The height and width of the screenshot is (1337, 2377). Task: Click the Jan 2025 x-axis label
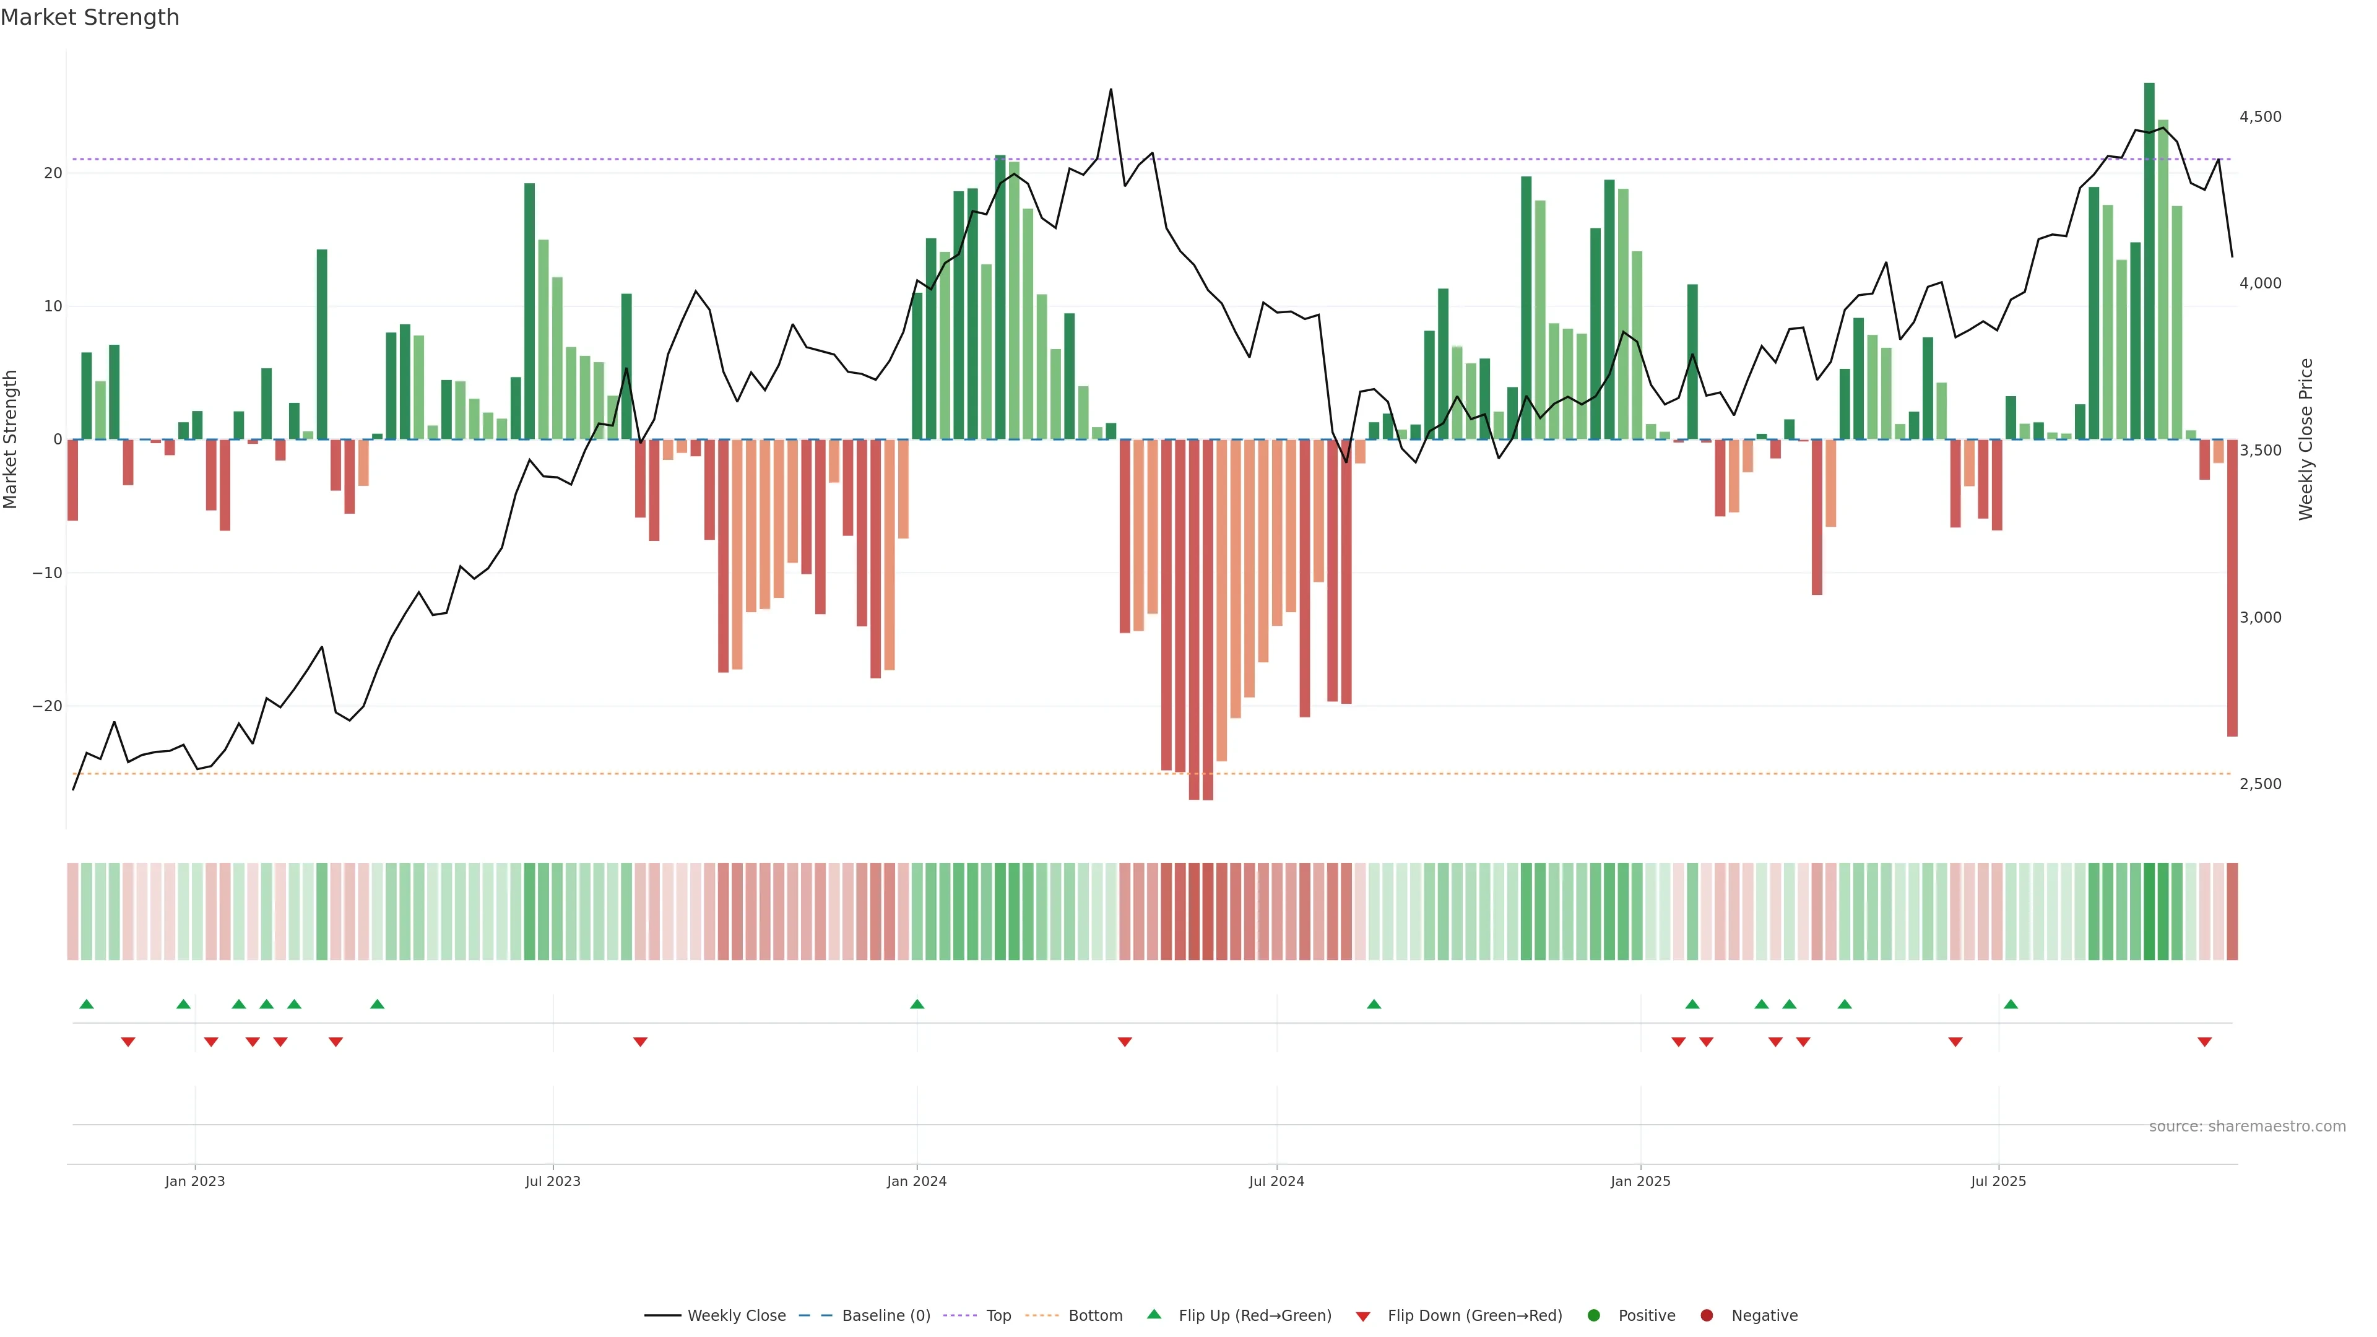[1640, 1181]
